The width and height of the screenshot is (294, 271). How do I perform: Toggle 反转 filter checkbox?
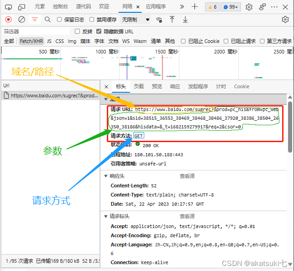(x=77, y=32)
